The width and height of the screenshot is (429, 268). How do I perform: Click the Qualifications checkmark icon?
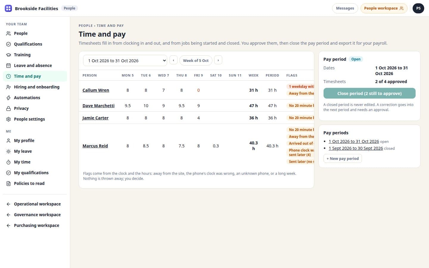coord(8,44)
